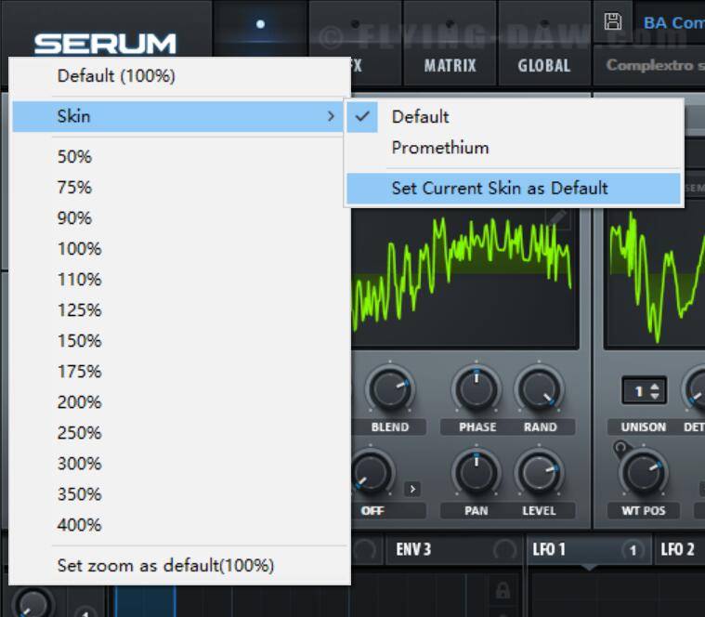Click the BLEND knob
Image resolution: width=705 pixels, height=617 pixels.
click(390, 388)
